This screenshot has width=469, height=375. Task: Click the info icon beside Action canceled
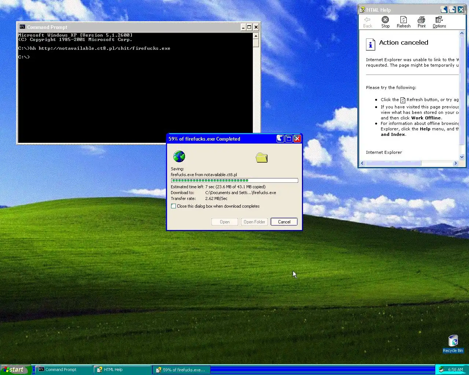[370, 44]
